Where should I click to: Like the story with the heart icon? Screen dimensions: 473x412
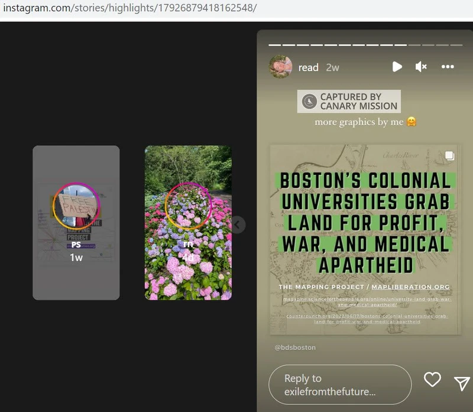pos(432,380)
